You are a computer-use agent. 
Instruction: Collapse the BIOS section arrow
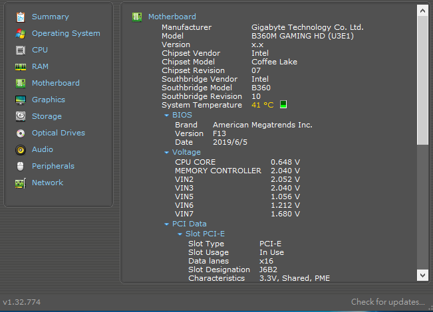[x=166, y=116]
